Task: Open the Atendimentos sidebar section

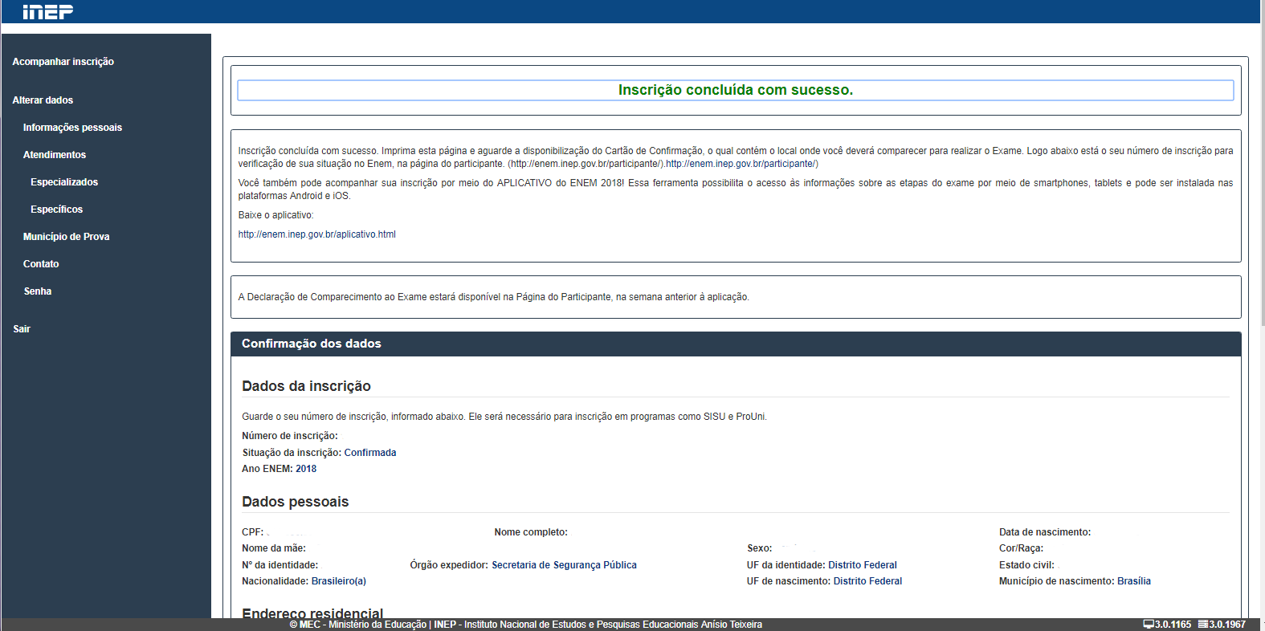Action: 55,155
